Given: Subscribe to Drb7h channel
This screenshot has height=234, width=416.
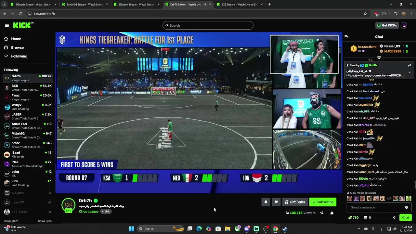Looking at the screenshot, I should 323,202.
